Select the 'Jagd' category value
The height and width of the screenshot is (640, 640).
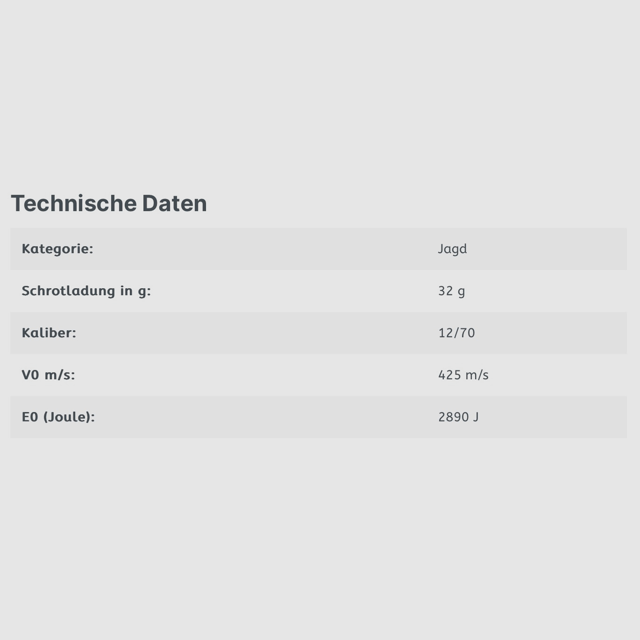pyautogui.click(x=452, y=249)
